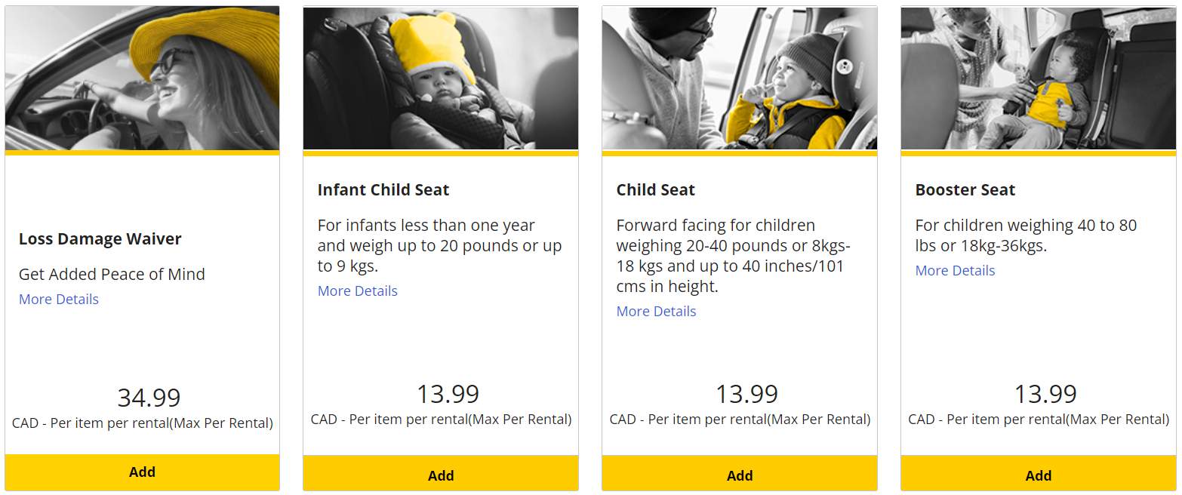1182x495 pixels.
Task: Open More Details for Loss Damage Waiver
Action: pos(59,300)
